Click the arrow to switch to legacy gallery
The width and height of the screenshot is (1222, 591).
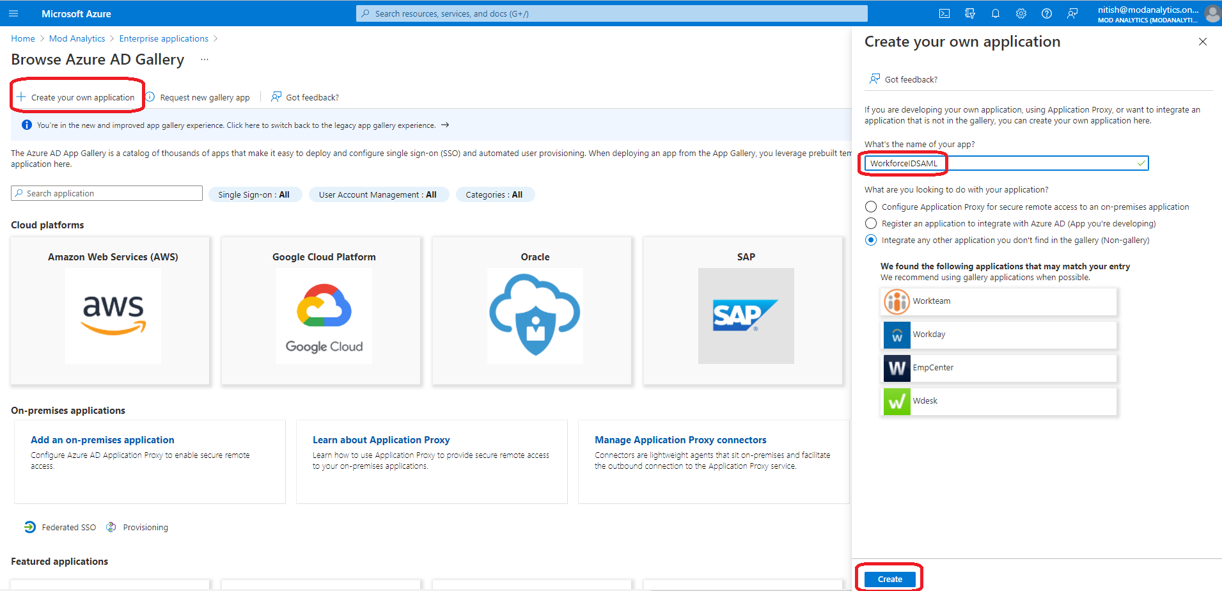click(x=445, y=125)
